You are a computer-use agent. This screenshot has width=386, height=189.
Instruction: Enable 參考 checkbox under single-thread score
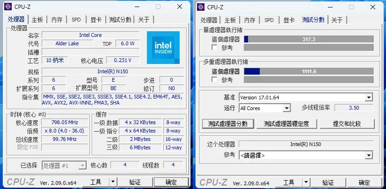(x=214, y=48)
